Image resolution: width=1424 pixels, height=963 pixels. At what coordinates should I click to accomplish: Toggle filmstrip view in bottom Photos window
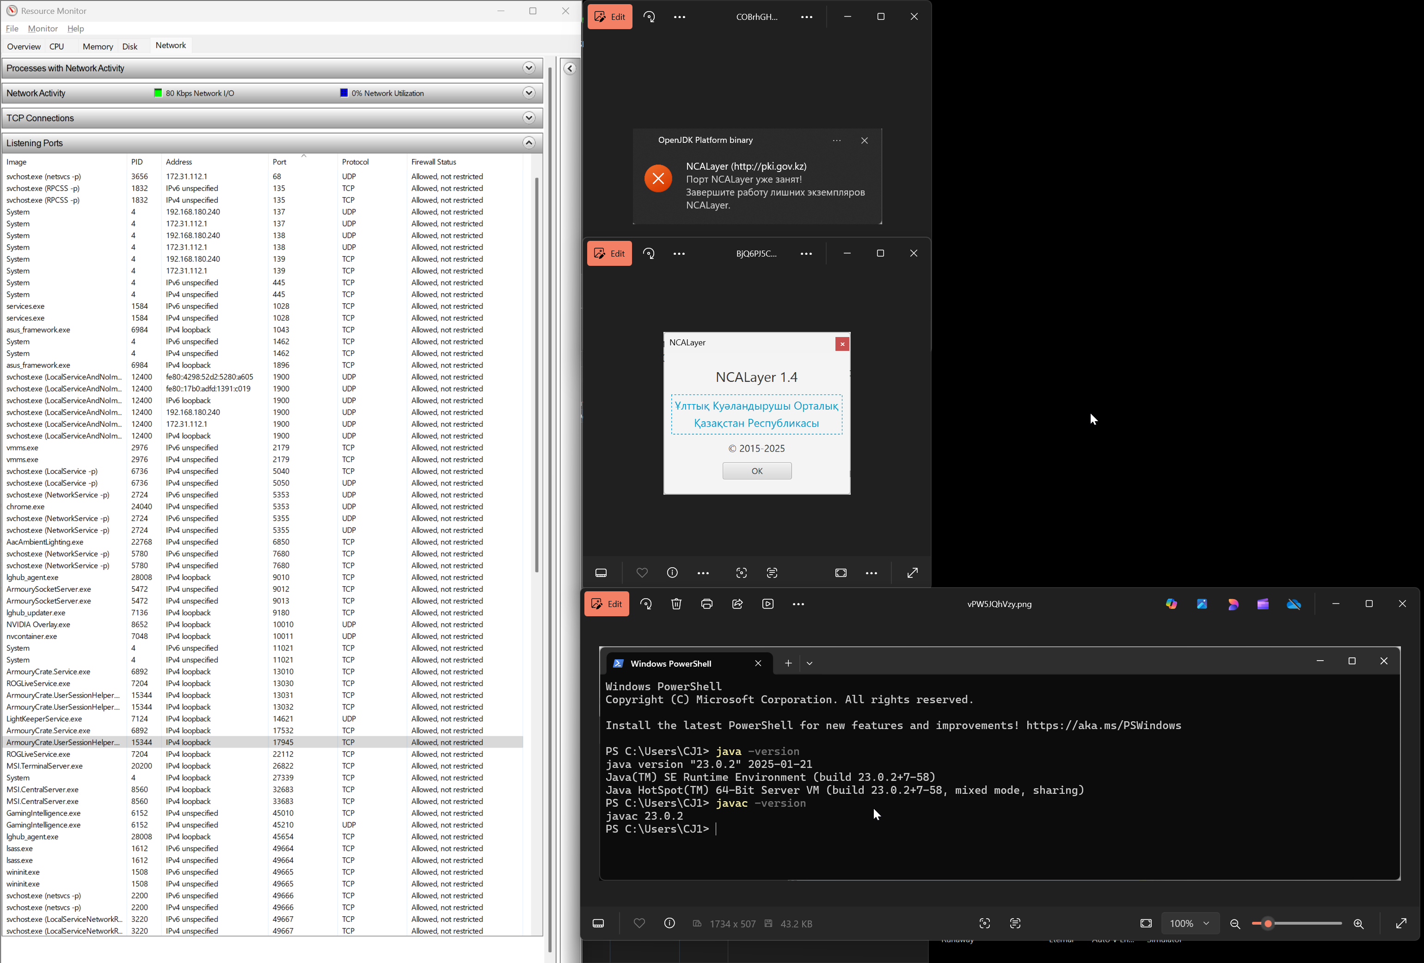click(x=598, y=923)
